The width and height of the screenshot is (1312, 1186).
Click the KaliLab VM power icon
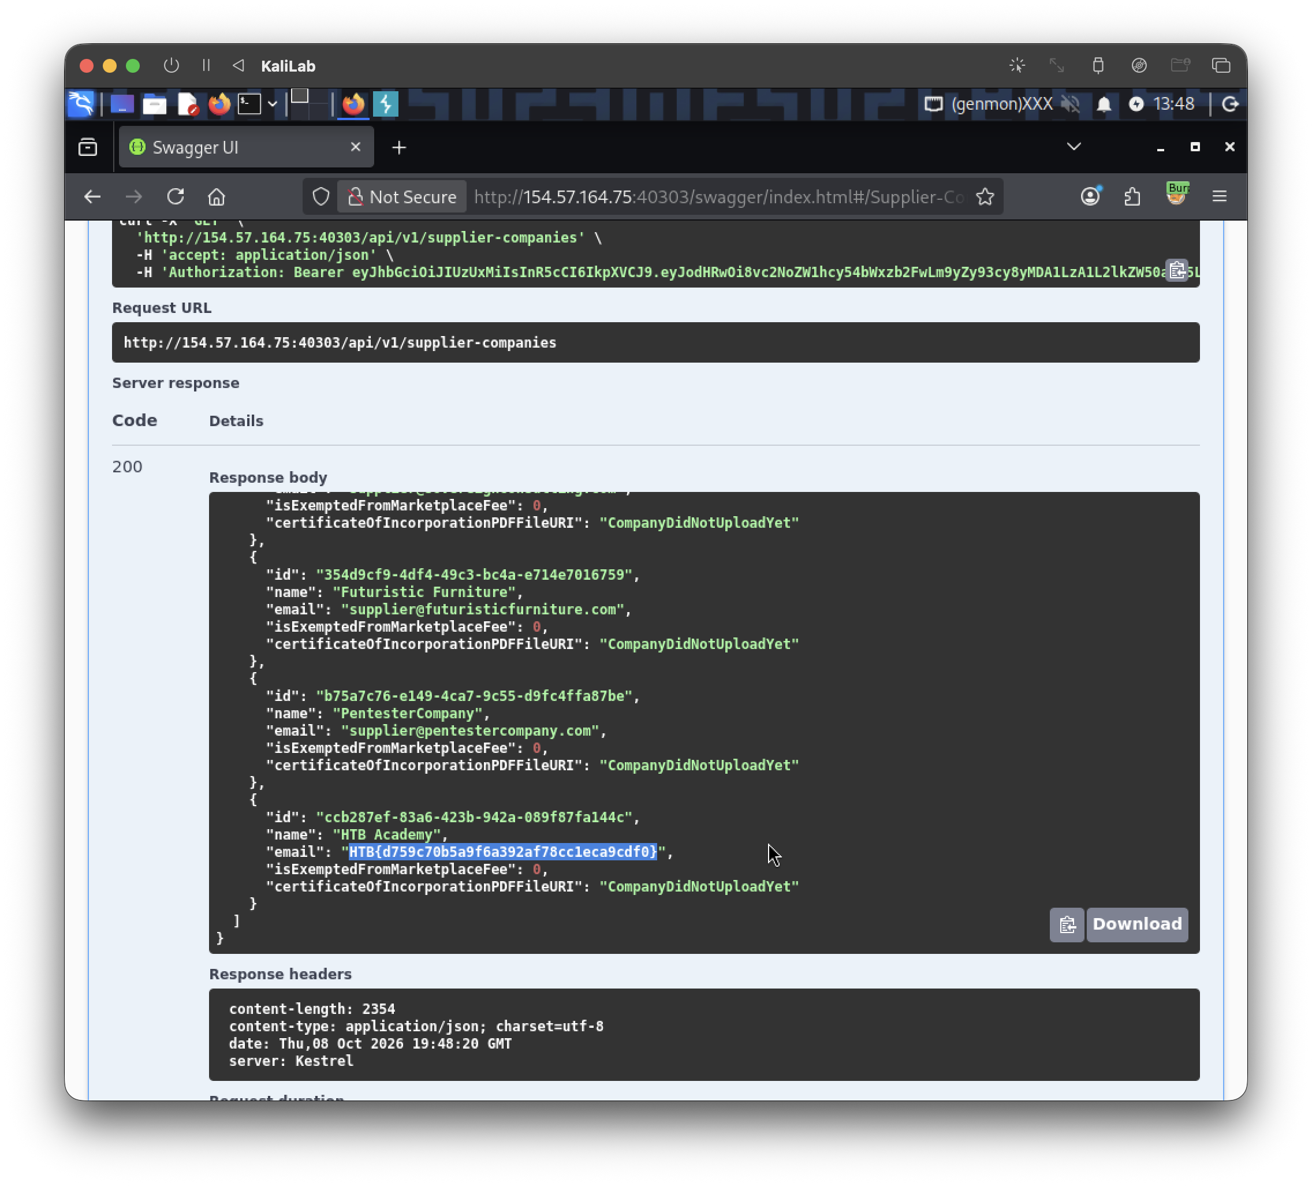[x=171, y=66]
